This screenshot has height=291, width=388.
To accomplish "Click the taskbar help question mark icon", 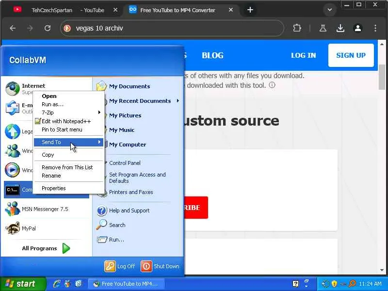I will coord(295,284).
